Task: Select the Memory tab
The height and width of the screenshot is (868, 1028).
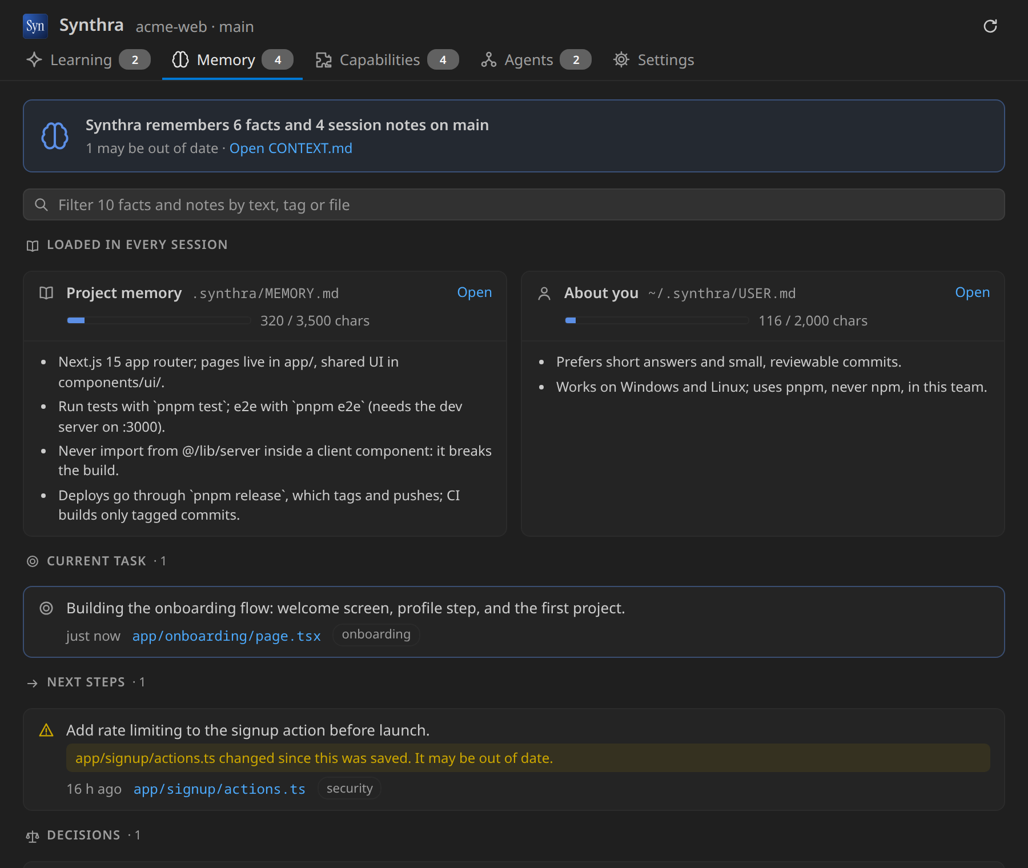Action: (x=232, y=60)
